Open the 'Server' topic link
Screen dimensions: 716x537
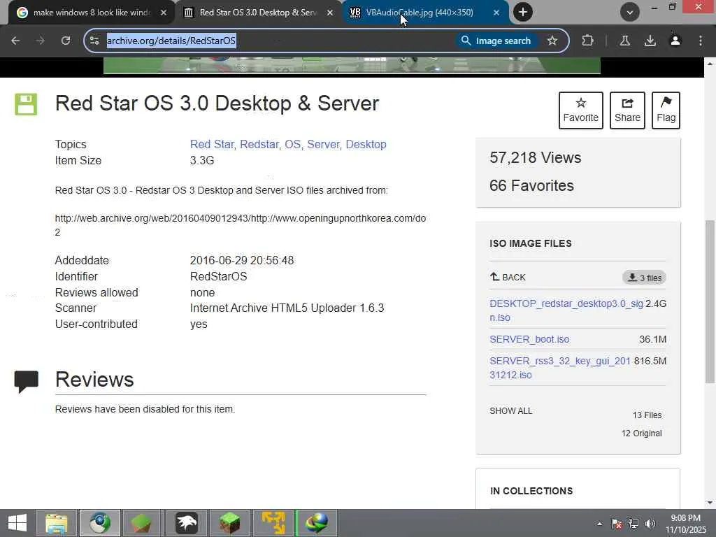coord(323,144)
